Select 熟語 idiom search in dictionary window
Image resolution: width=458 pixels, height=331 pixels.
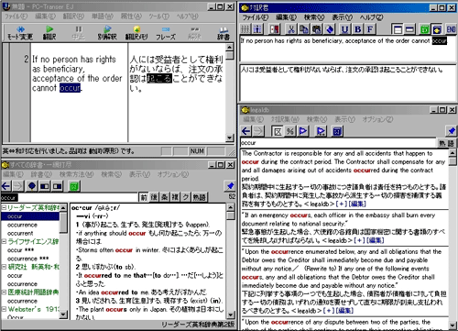(x=199, y=197)
